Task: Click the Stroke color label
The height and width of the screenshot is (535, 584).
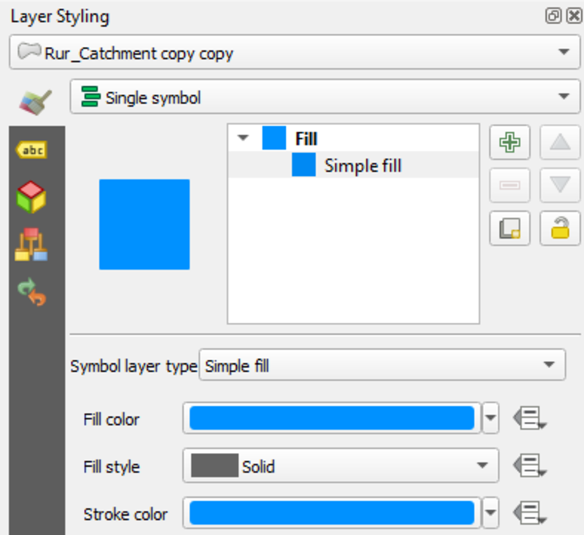Action: (126, 514)
